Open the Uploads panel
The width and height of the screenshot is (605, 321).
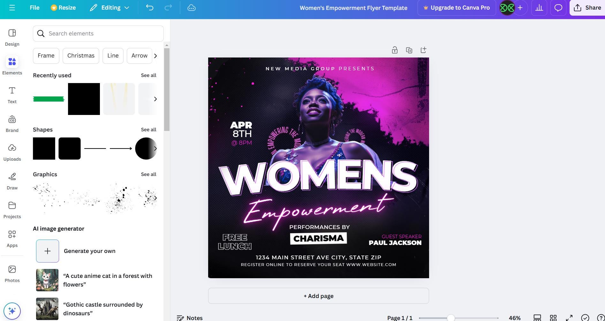click(x=12, y=152)
